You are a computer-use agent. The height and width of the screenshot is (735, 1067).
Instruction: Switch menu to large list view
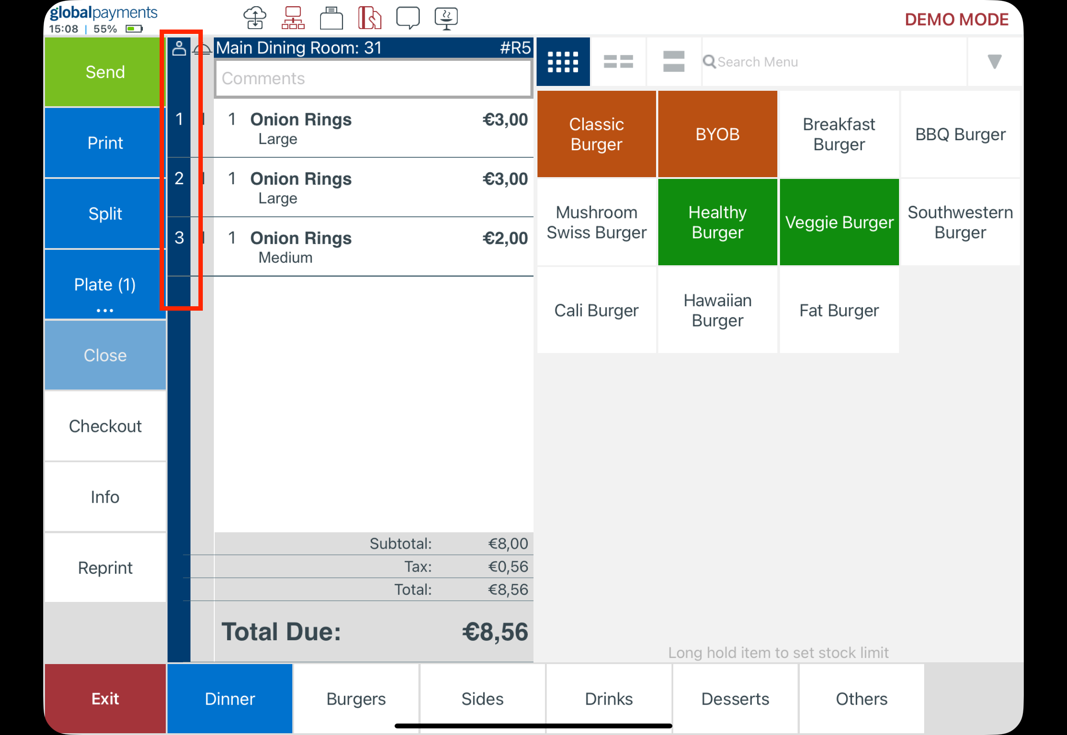(673, 62)
